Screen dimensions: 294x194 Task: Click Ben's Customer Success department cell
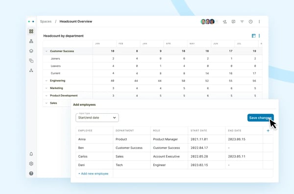132,148
